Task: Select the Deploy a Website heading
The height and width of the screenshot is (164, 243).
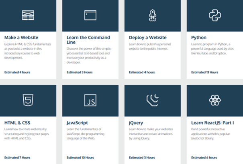Action: pos(148,37)
